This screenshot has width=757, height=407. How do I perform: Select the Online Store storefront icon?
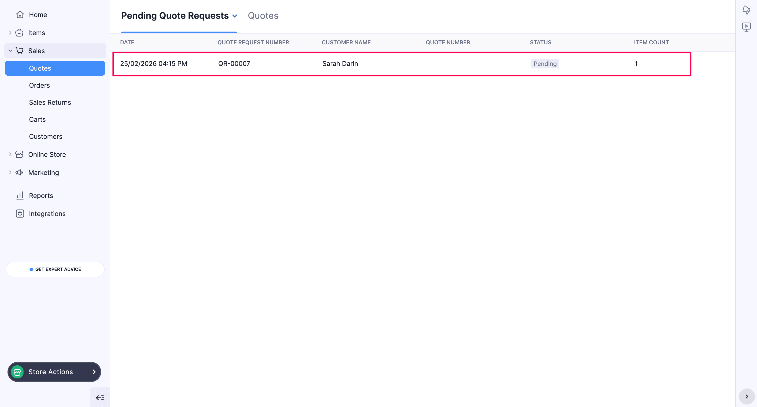(x=19, y=154)
